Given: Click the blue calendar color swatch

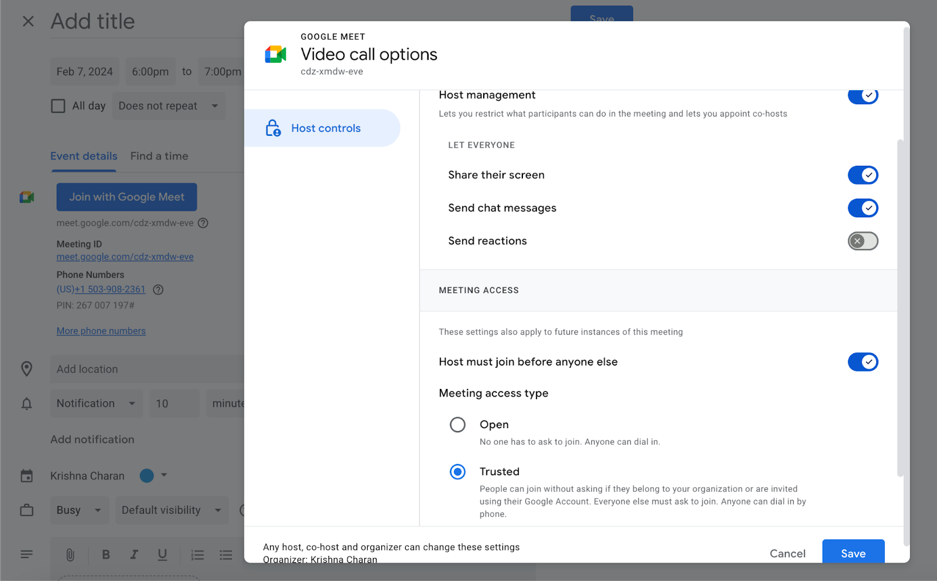Looking at the screenshot, I should (146, 476).
